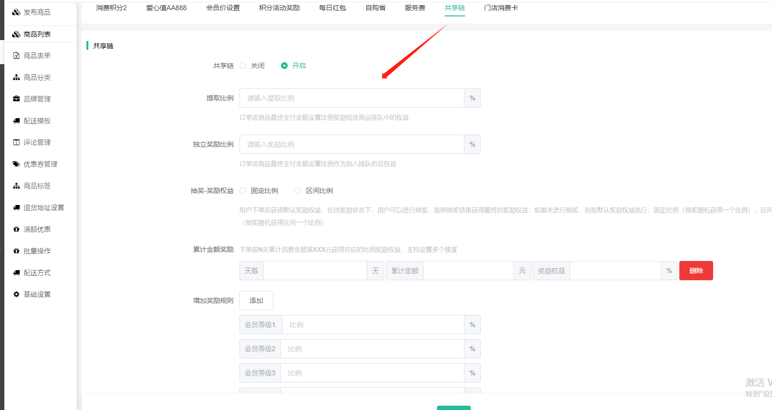Focus the 提取比例 input field
772x410 pixels.
tap(351, 98)
